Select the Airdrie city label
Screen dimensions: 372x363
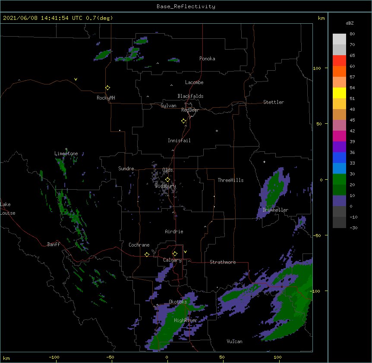coord(174,232)
